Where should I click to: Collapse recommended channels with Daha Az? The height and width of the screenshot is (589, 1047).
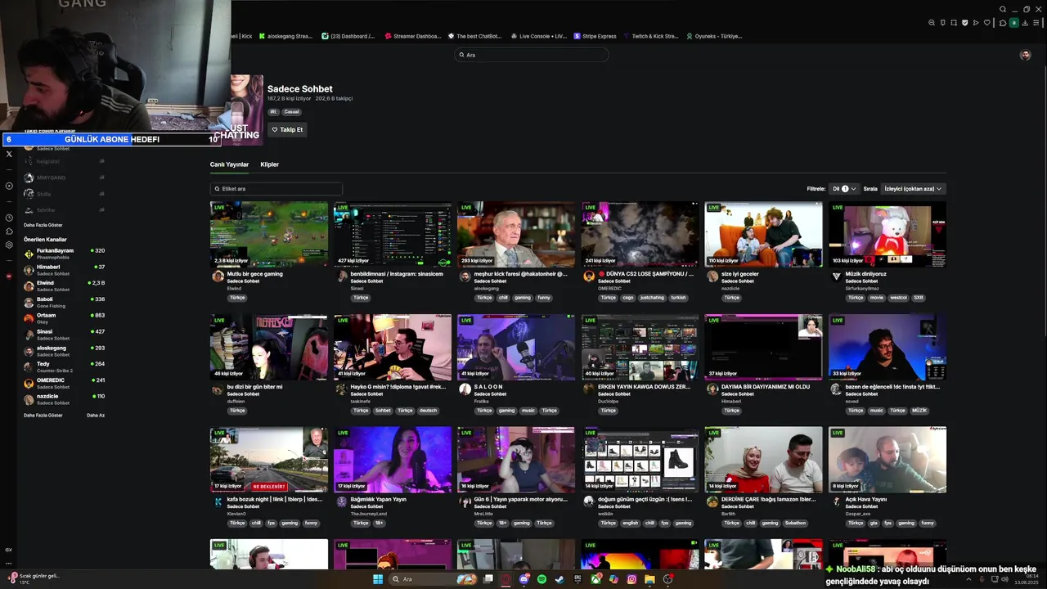96,415
